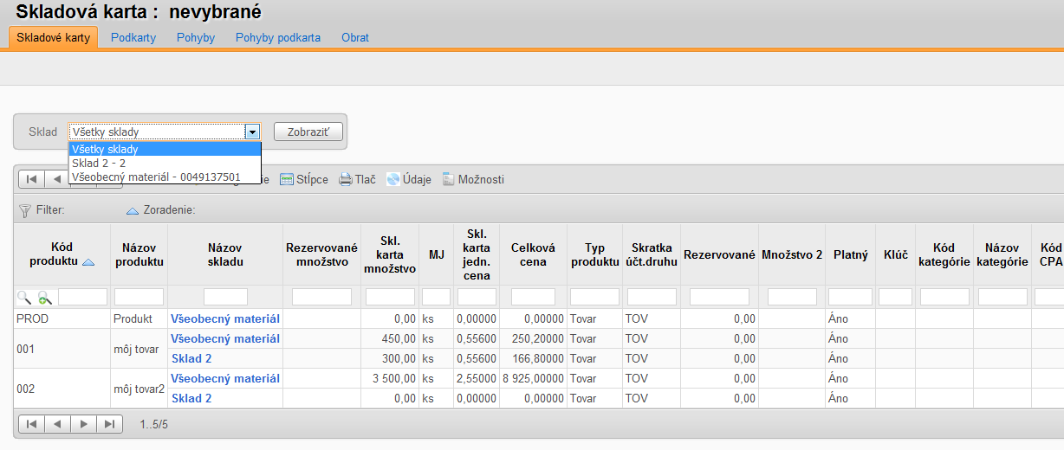The height and width of the screenshot is (450, 1064).
Task: Click Názov produktu filter input
Action: tap(139, 297)
